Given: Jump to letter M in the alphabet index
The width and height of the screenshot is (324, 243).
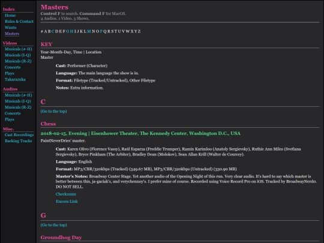Looking at the screenshot, I should click(x=89, y=31).
